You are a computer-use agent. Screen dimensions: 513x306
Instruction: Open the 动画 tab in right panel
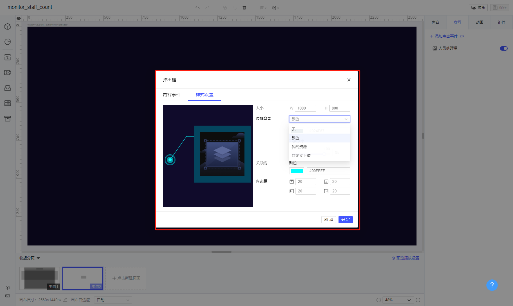(479, 22)
